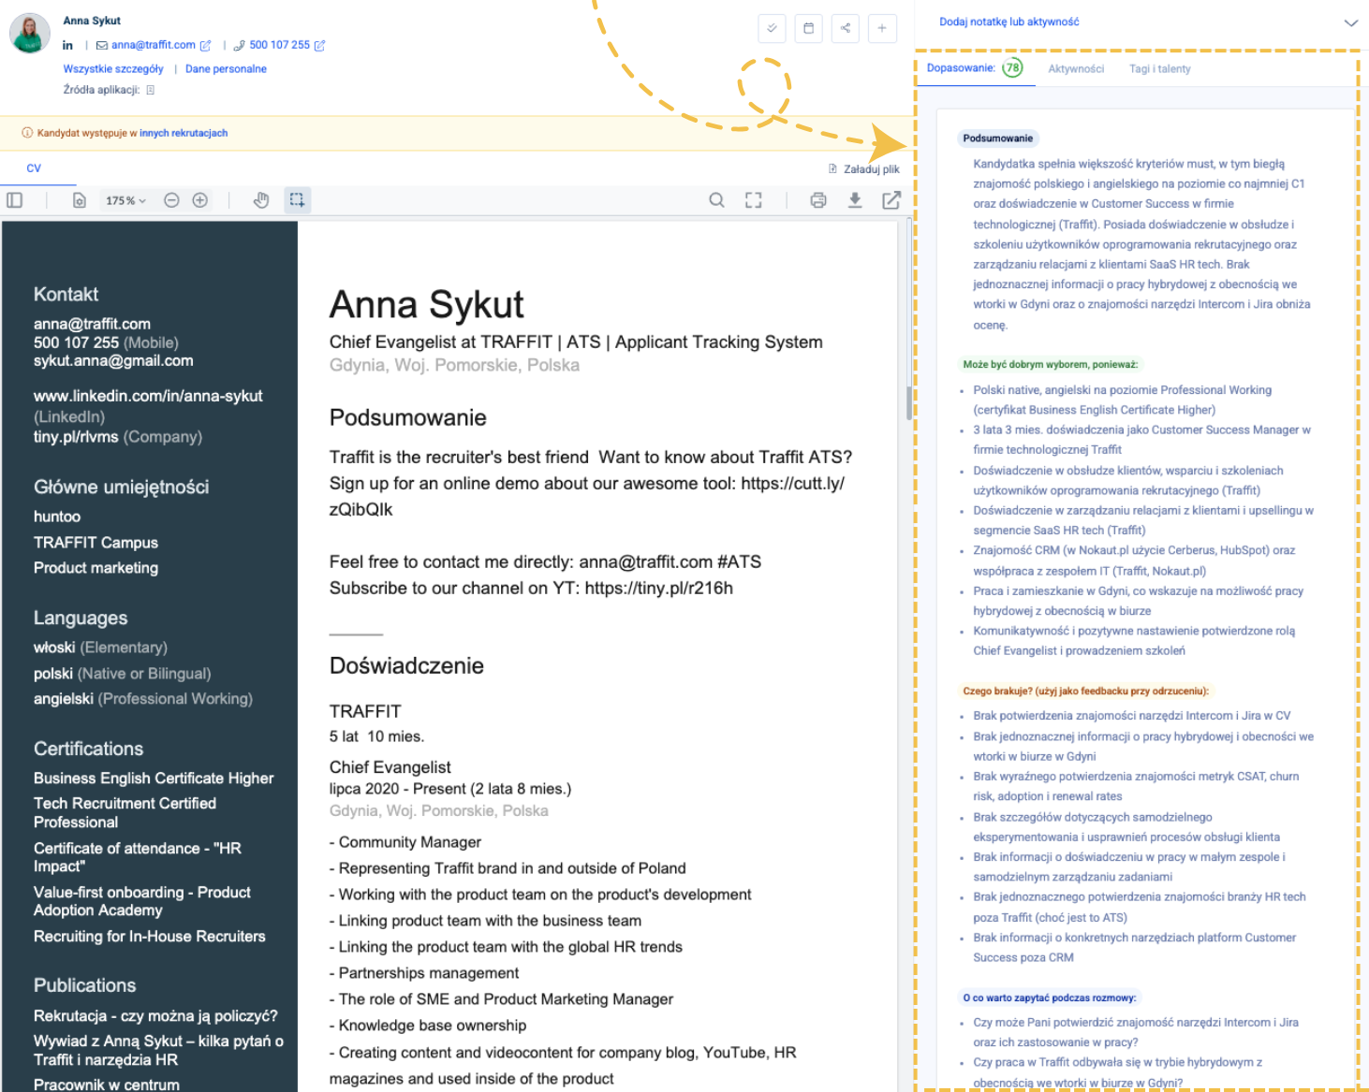Download the CV file
Viewport: 1369px width, 1092px height.
click(855, 200)
